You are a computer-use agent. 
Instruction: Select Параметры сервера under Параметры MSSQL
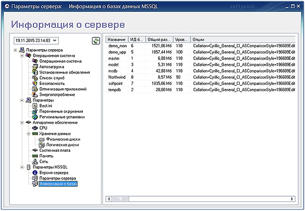(58, 178)
